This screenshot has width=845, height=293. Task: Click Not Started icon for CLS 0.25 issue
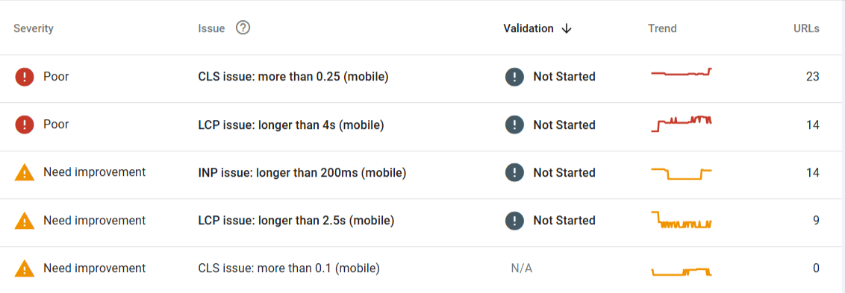point(514,77)
